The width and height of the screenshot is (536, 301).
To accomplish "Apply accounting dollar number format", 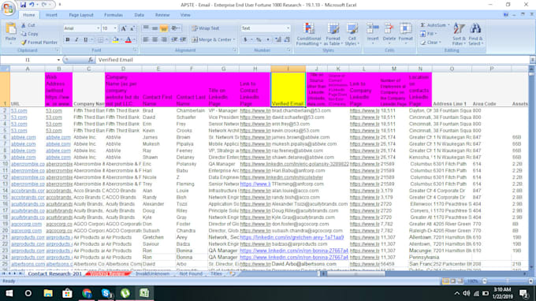I will click(245, 39).
